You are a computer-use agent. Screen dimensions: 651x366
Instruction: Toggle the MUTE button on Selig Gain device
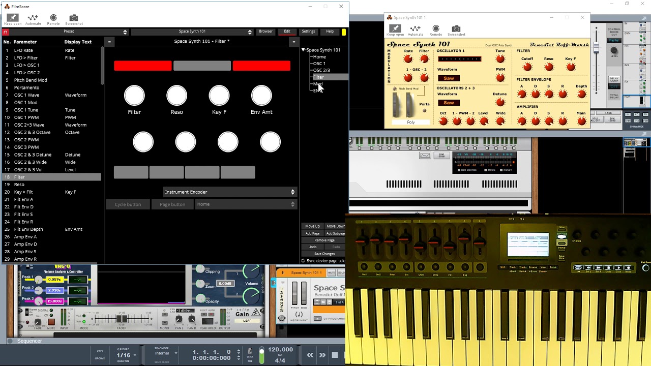coord(51,322)
